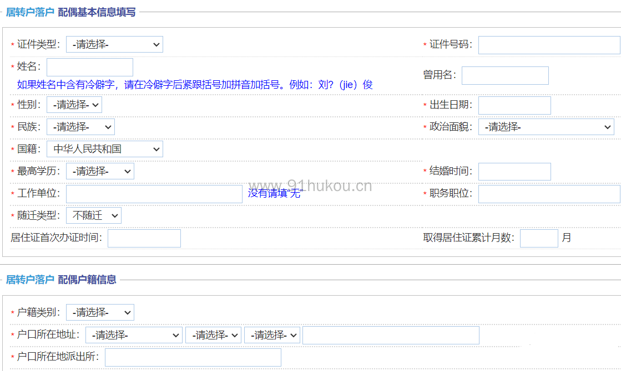
Task: Open the 民族 selection dropdown
Action: click(80, 127)
